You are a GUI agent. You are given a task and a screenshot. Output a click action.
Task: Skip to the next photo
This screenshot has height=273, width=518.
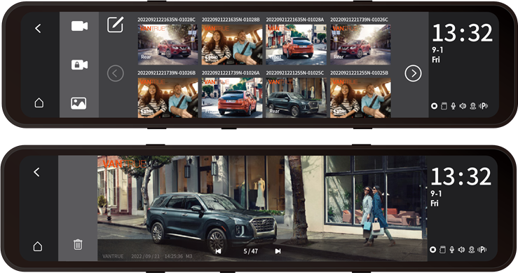278,251
